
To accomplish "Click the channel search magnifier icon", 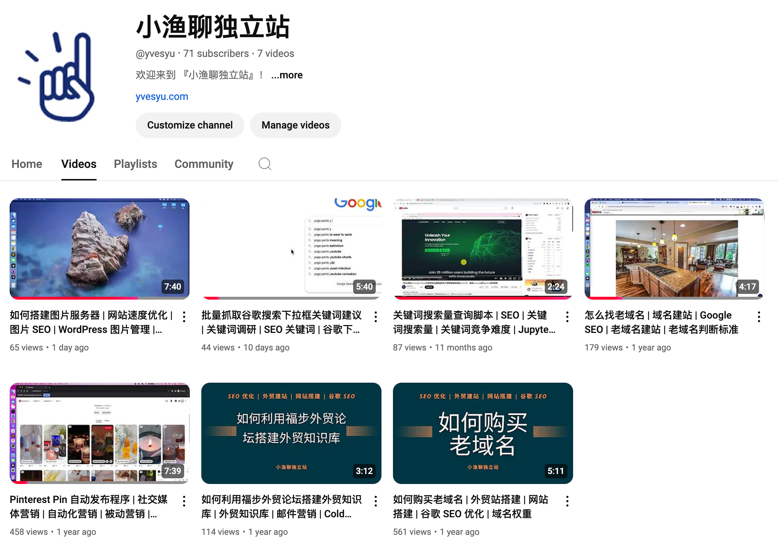I will pyautogui.click(x=265, y=164).
